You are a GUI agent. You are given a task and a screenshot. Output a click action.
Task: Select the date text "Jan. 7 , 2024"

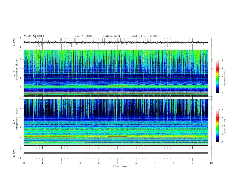coord(84,36)
